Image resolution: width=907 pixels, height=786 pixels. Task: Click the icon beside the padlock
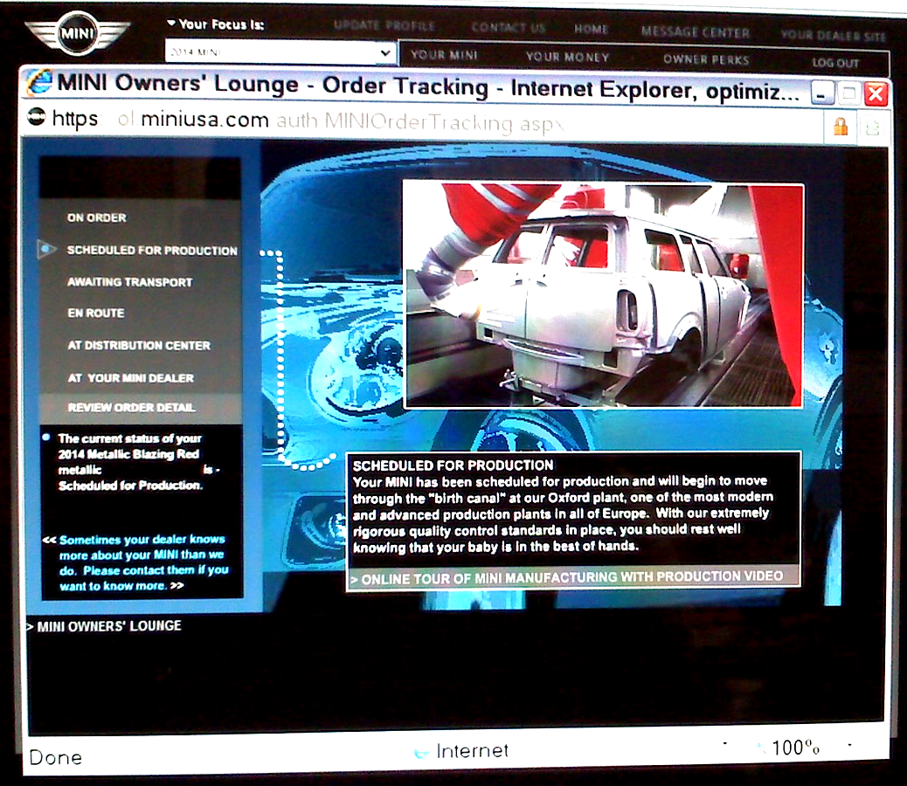coord(872,128)
